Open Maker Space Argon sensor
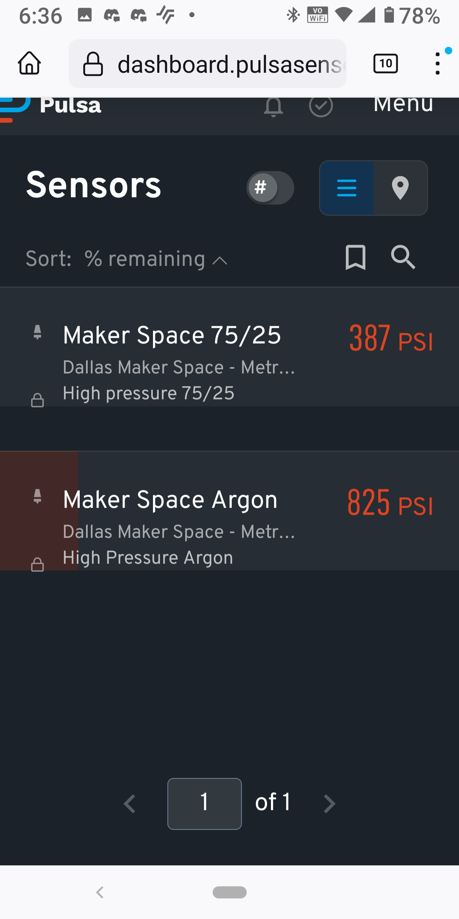 [x=170, y=499]
